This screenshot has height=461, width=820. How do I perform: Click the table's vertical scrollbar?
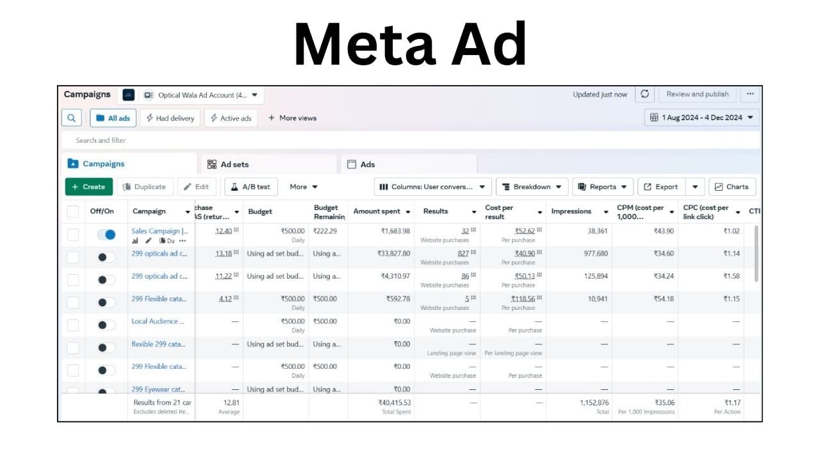click(757, 253)
